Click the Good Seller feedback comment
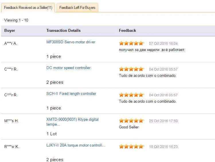 (129, 127)
